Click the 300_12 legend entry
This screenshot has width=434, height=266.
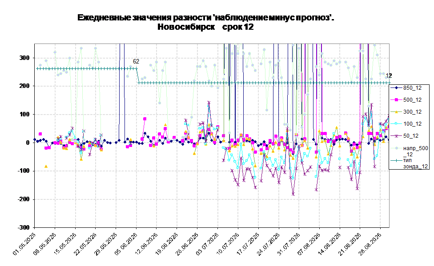coord(409,112)
